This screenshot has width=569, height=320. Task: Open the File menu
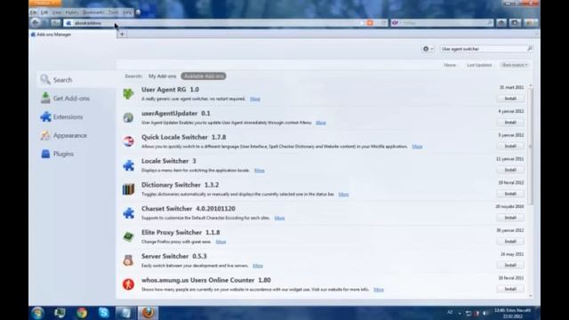[x=34, y=12]
